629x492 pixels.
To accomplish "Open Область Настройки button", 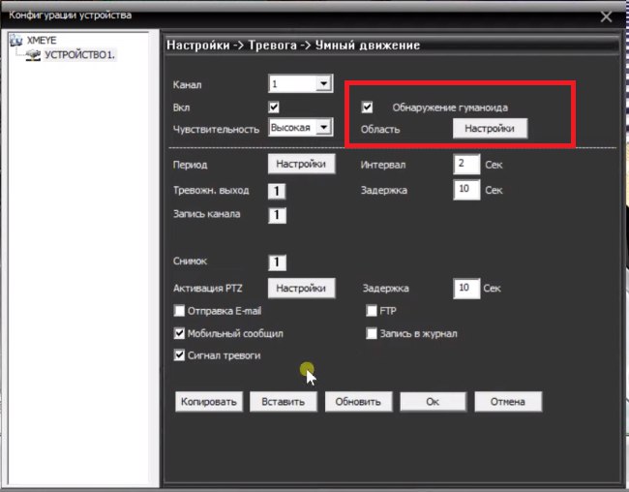I will tap(490, 129).
